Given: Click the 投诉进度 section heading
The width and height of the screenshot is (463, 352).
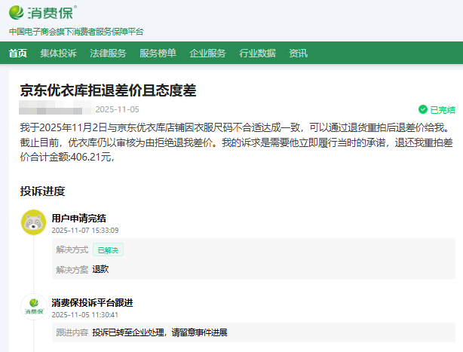Looking at the screenshot, I should coord(42,191).
